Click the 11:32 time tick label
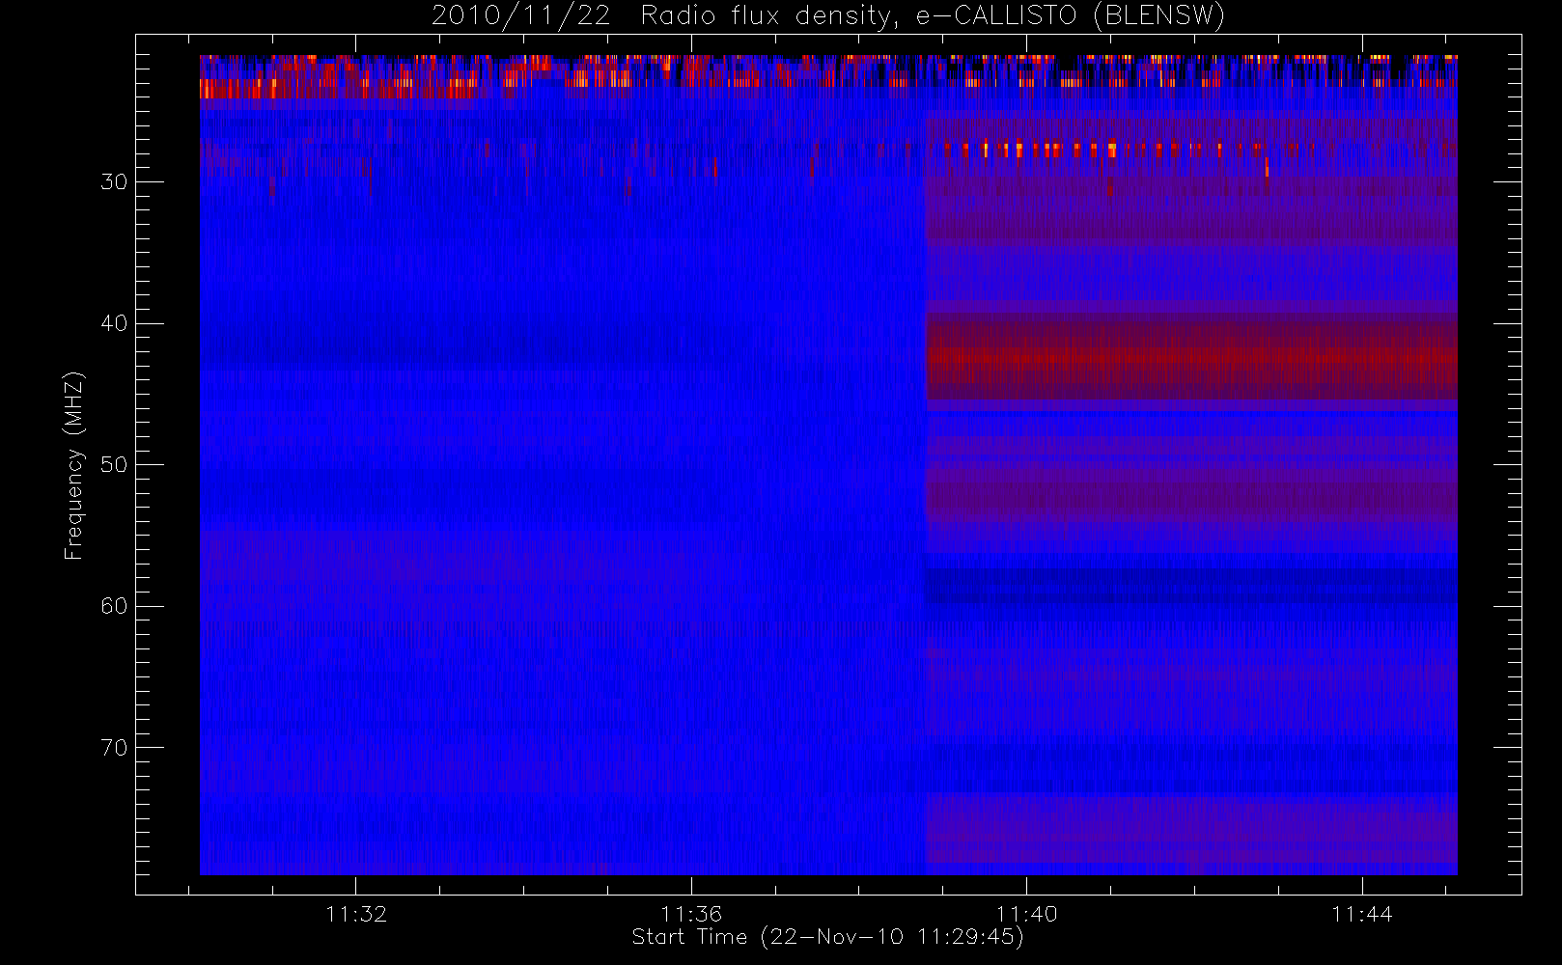The height and width of the screenshot is (965, 1562). 356,914
